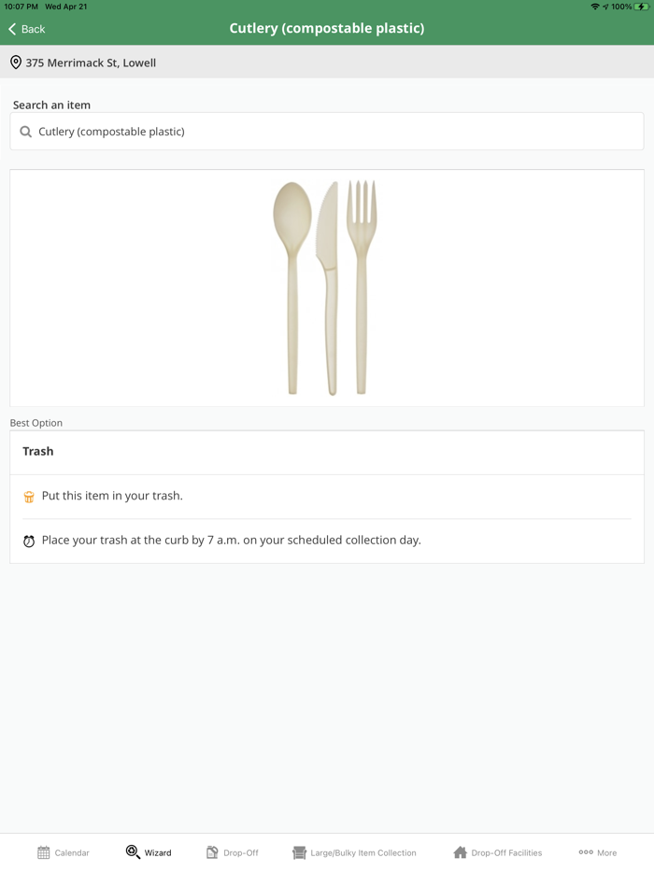Viewport: 654px width, 872px height.
Task: Tap the compostable cutlery image
Action: click(x=326, y=288)
